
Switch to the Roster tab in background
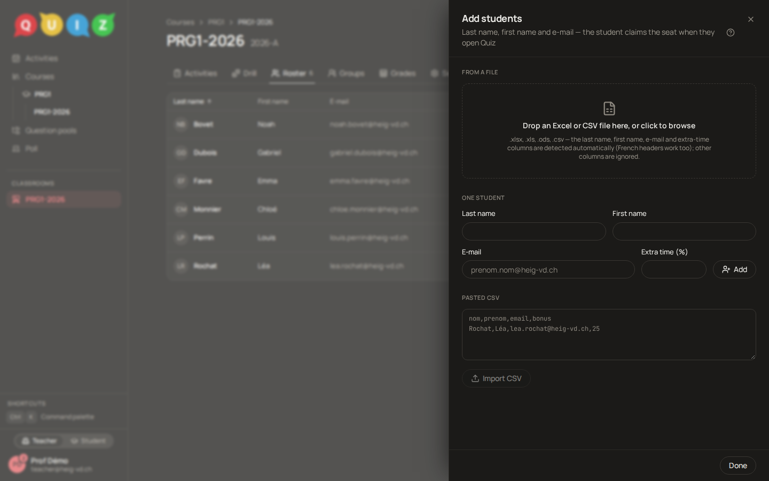click(292, 73)
